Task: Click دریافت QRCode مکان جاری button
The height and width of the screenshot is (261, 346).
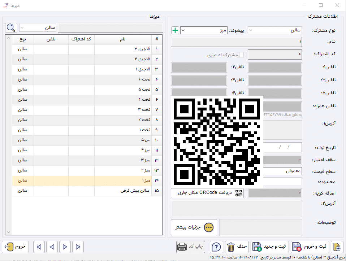Action: [x=207, y=193]
